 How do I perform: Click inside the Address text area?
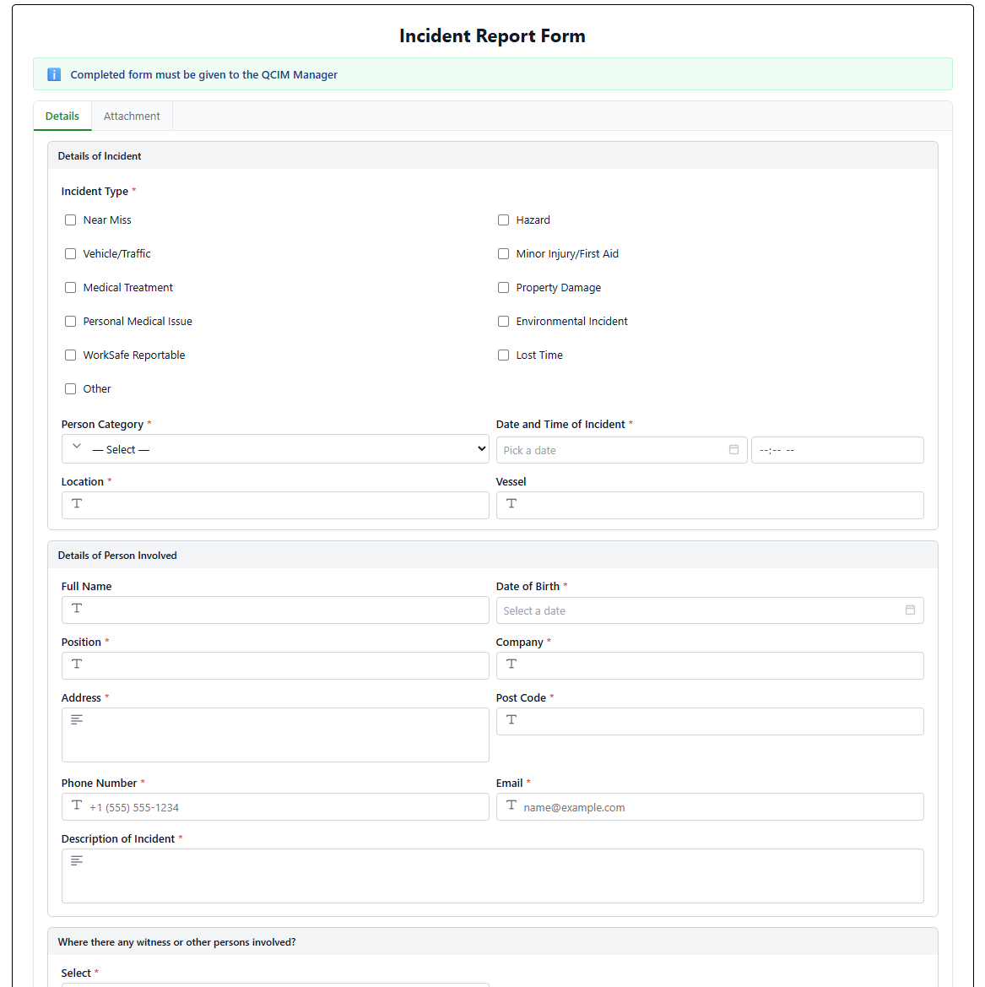point(275,735)
